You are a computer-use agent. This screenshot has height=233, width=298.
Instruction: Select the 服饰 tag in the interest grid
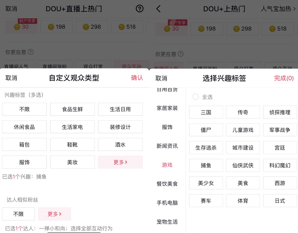pos(25,162)
